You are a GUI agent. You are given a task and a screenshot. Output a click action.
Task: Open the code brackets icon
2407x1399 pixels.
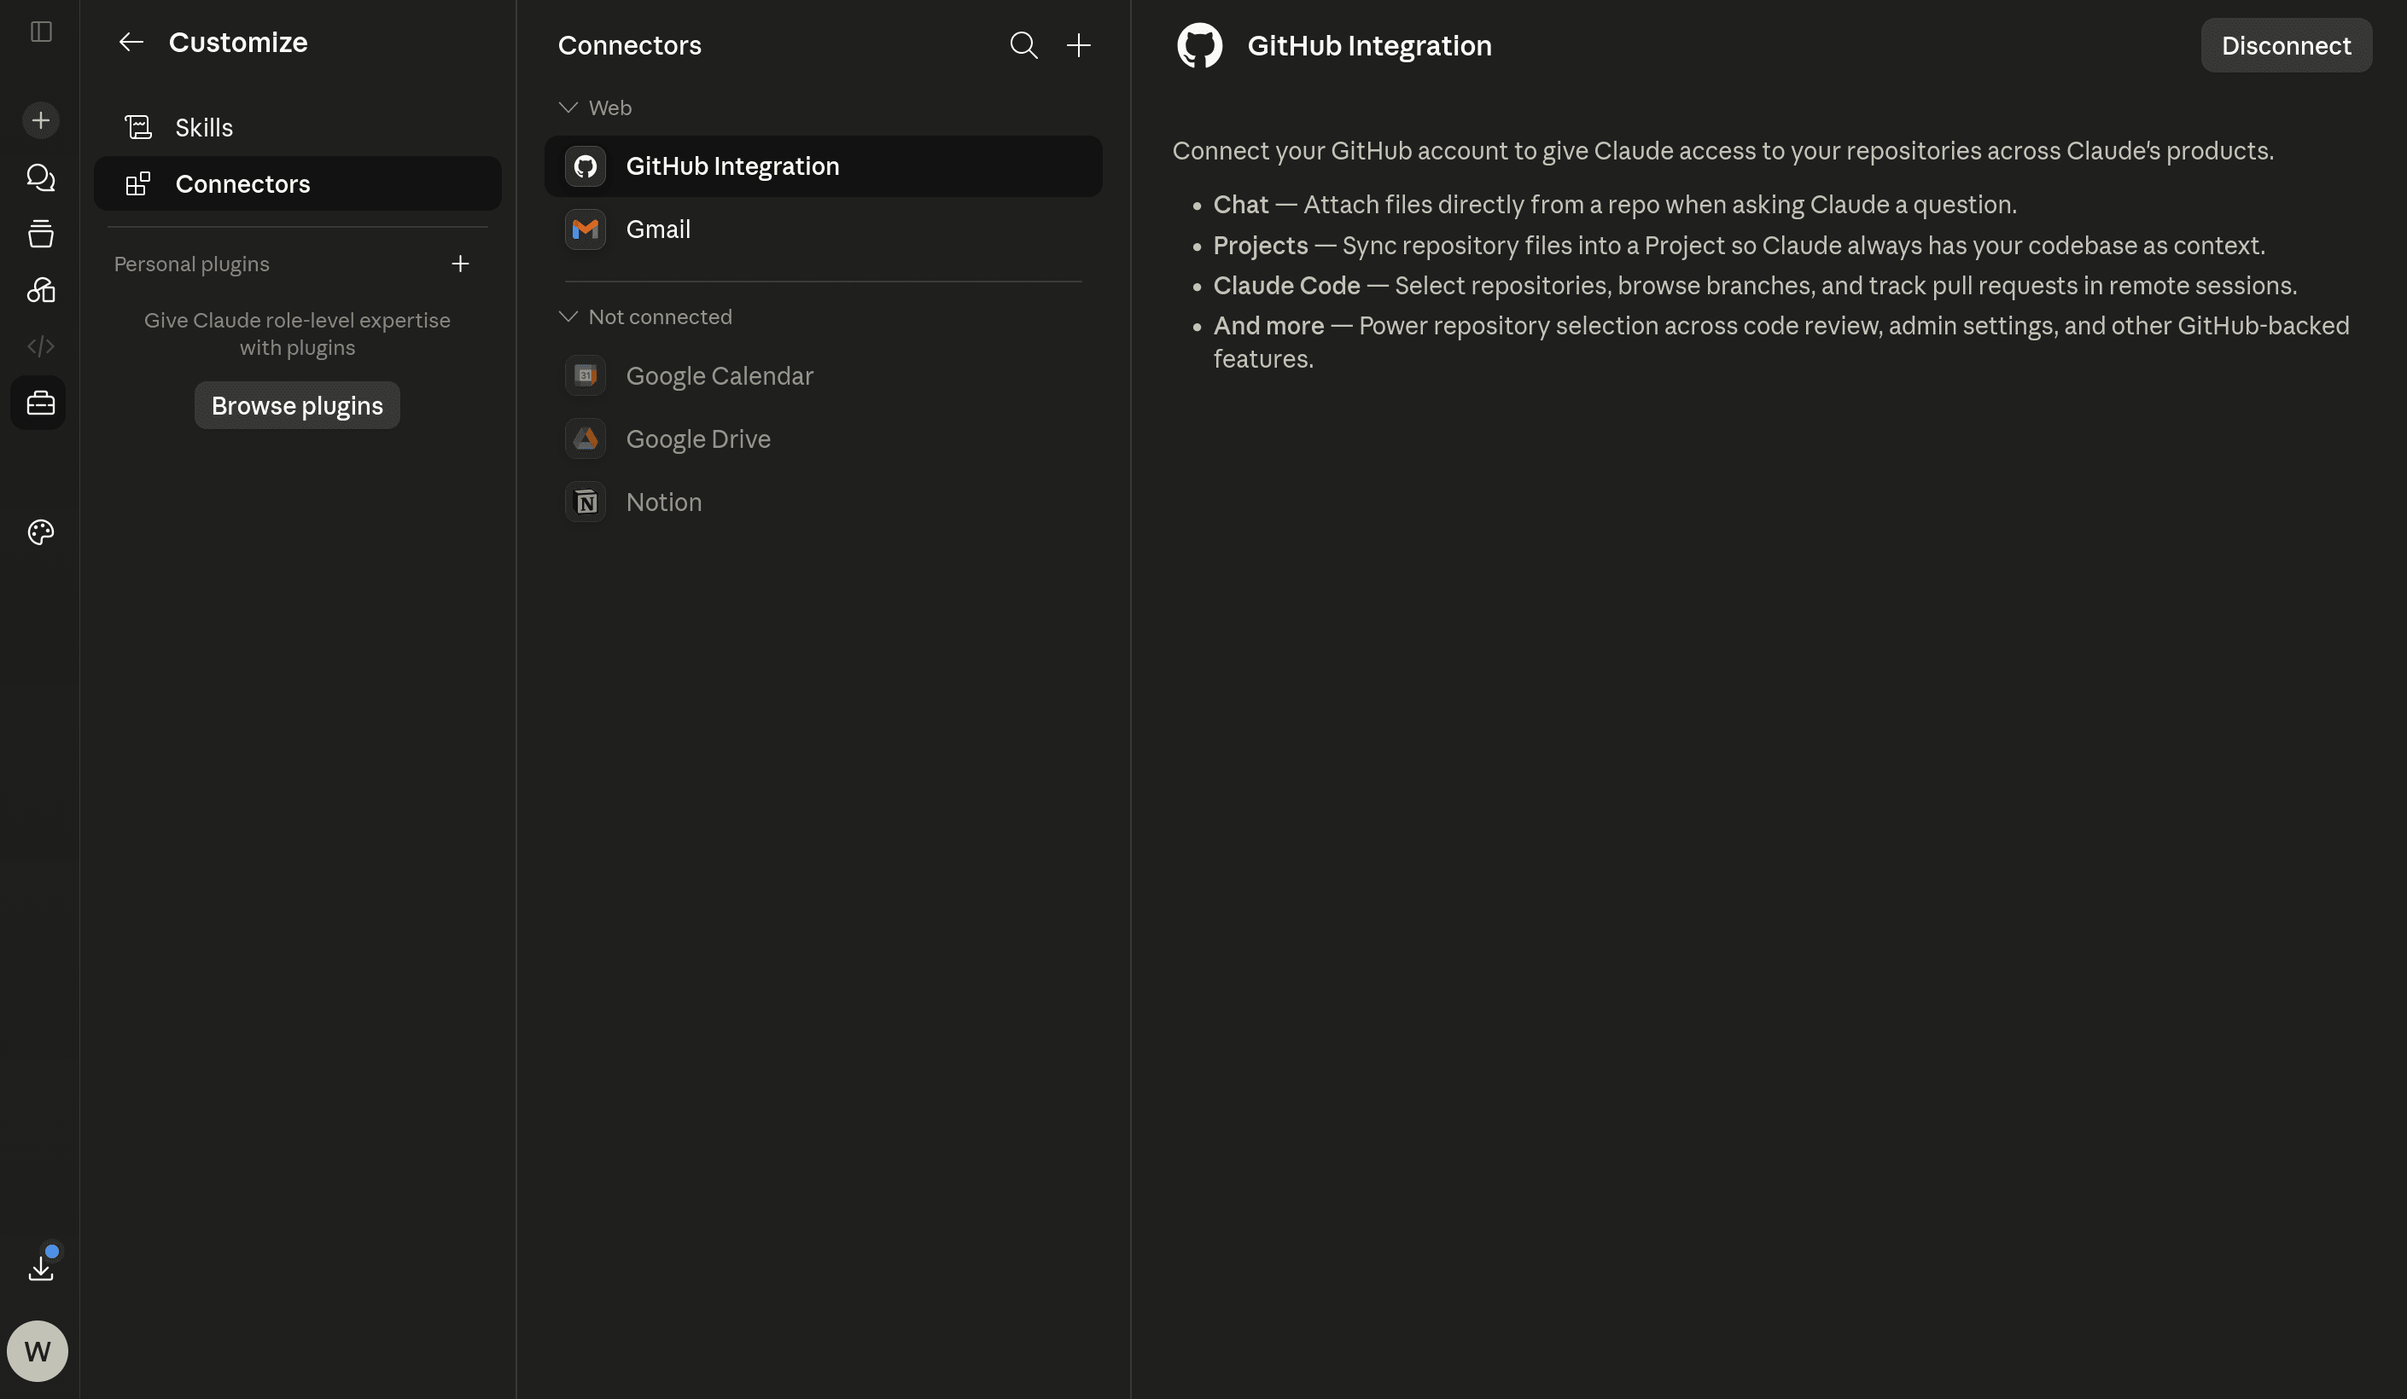[x=40, y=346]
